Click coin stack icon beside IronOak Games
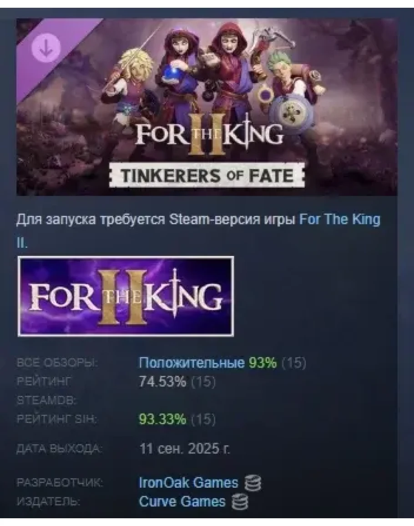414x526 pixels. tap(253, 483)
